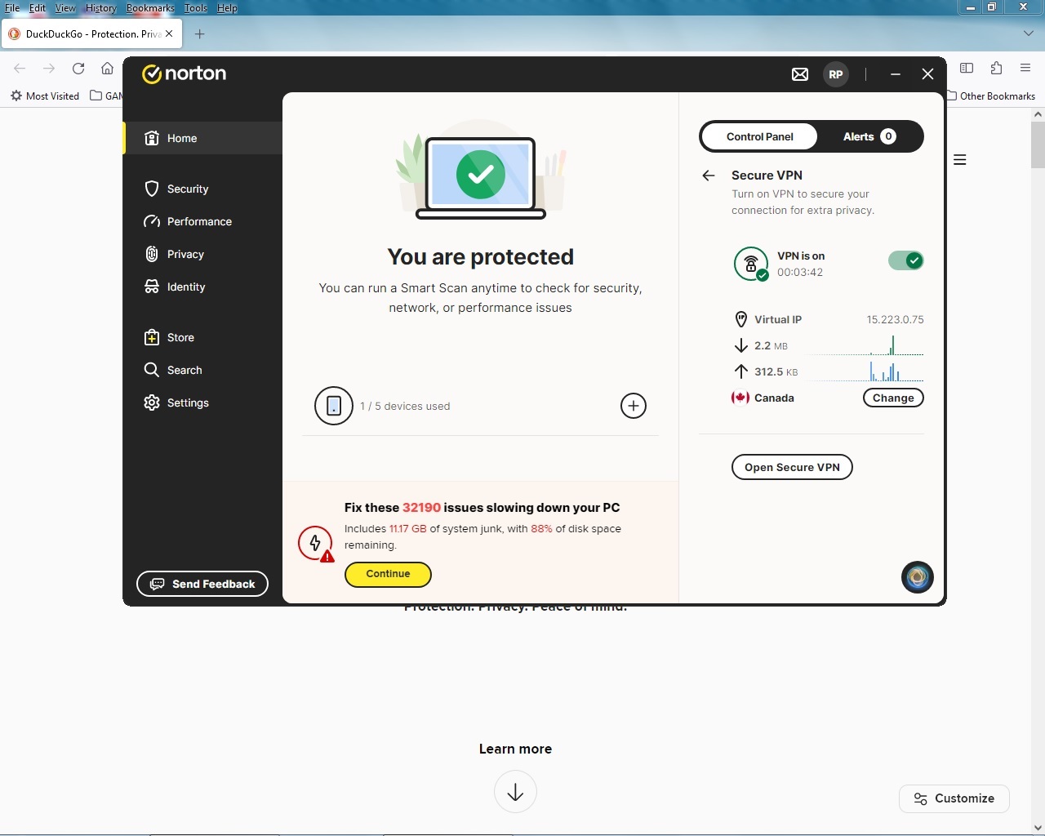Click the Open Secure VPN button
The height and width of the screenshot is (836, 1045).
(x=792, y=467)
